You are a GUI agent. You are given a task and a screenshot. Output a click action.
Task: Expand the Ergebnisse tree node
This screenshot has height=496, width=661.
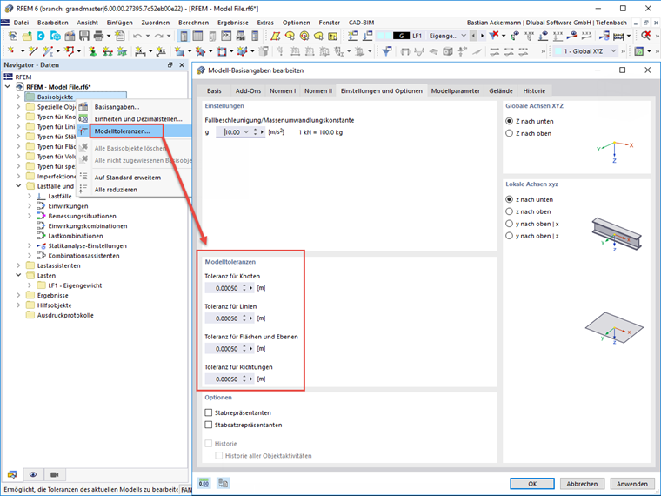[x=18, y=295]
